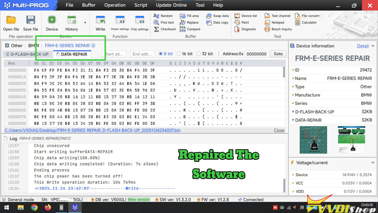378x213 pixels.
Task: Switch to the D-FLASH-BACK-UP tab
Action: tap(26, 54)
